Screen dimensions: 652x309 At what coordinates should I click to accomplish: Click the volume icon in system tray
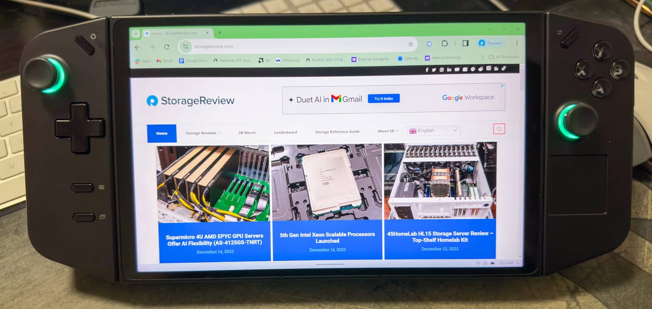(x=485, y=263)
